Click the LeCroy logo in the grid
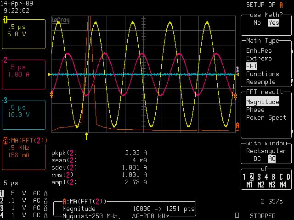This screenshot has height=220, width=294. click(x=61, y=20)
